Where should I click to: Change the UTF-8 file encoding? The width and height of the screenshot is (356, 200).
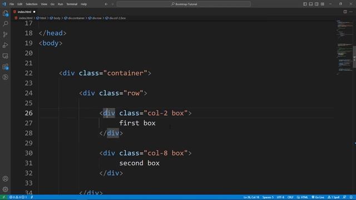pos(280,197)
